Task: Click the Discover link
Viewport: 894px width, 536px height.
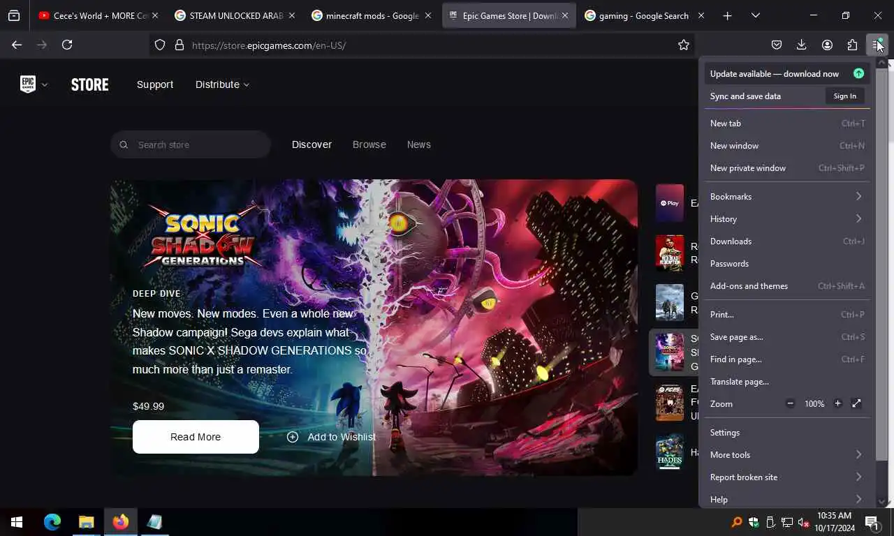Action: tap(312, 144)
